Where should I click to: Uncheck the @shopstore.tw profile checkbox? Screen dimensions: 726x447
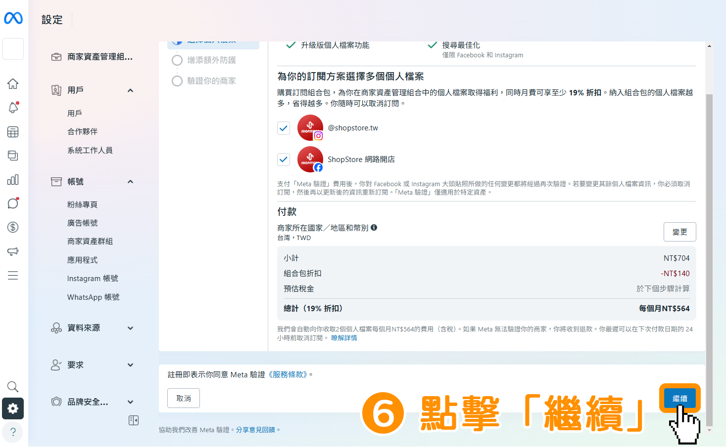click(284, 128)
